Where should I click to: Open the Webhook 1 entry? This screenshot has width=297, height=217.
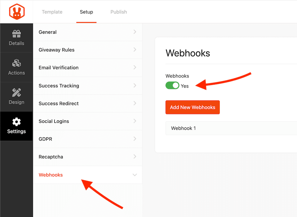pyautogui.click(x=231, y=128)
